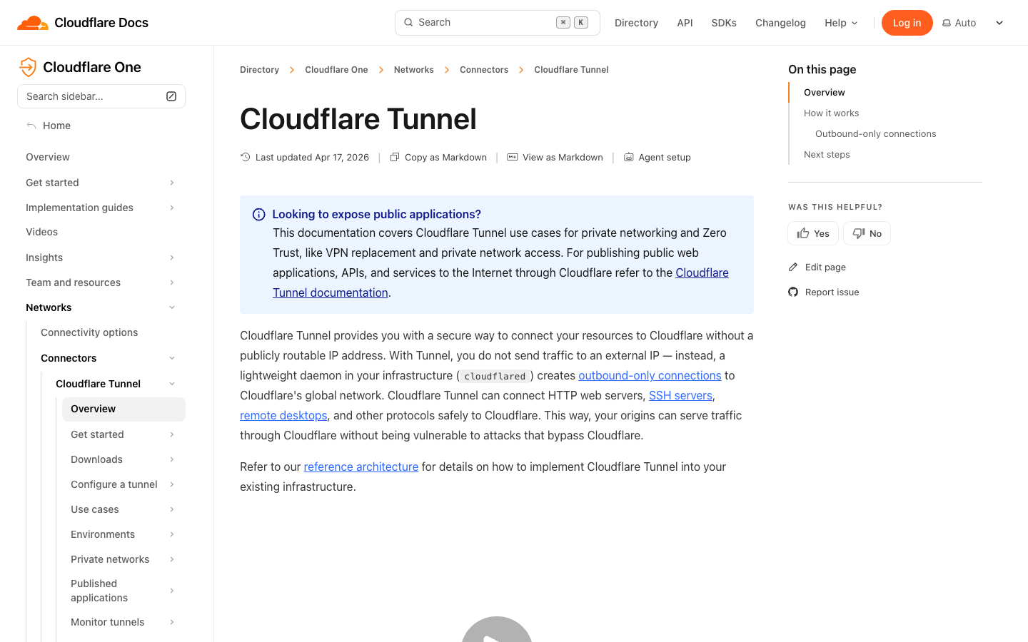Click the Auto theme laptop icon
Screen dimensions: 1028x642
click(947, 23)
